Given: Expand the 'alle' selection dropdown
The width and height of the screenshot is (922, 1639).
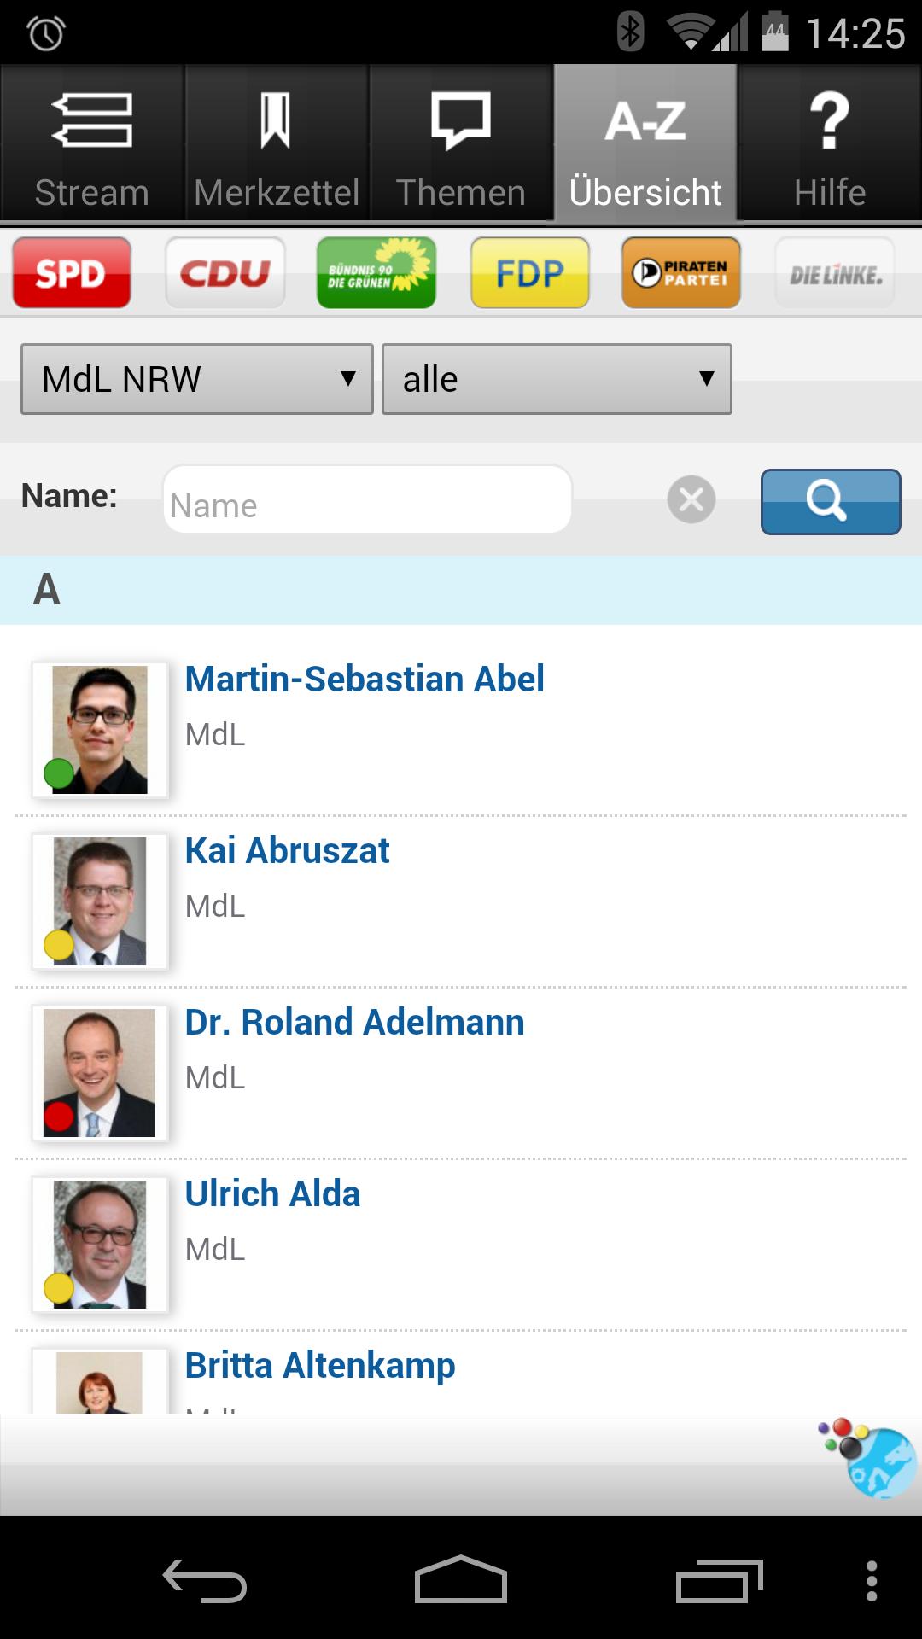Looking at the screenshot, I should (557, 378).
